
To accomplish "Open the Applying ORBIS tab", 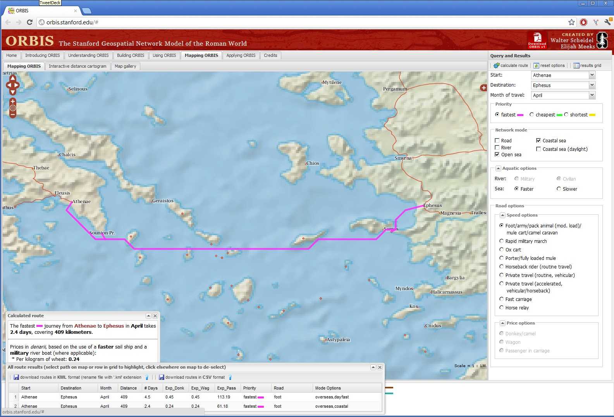I will [x=241, y=55].
